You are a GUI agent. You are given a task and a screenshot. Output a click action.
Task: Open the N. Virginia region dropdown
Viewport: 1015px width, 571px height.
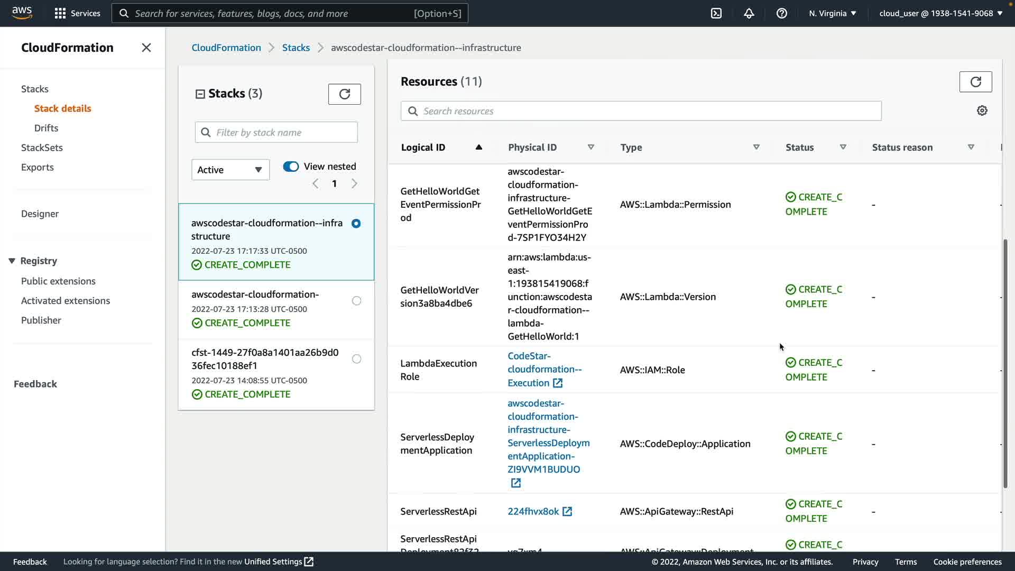pyautogui.click(x=832, y=13)
